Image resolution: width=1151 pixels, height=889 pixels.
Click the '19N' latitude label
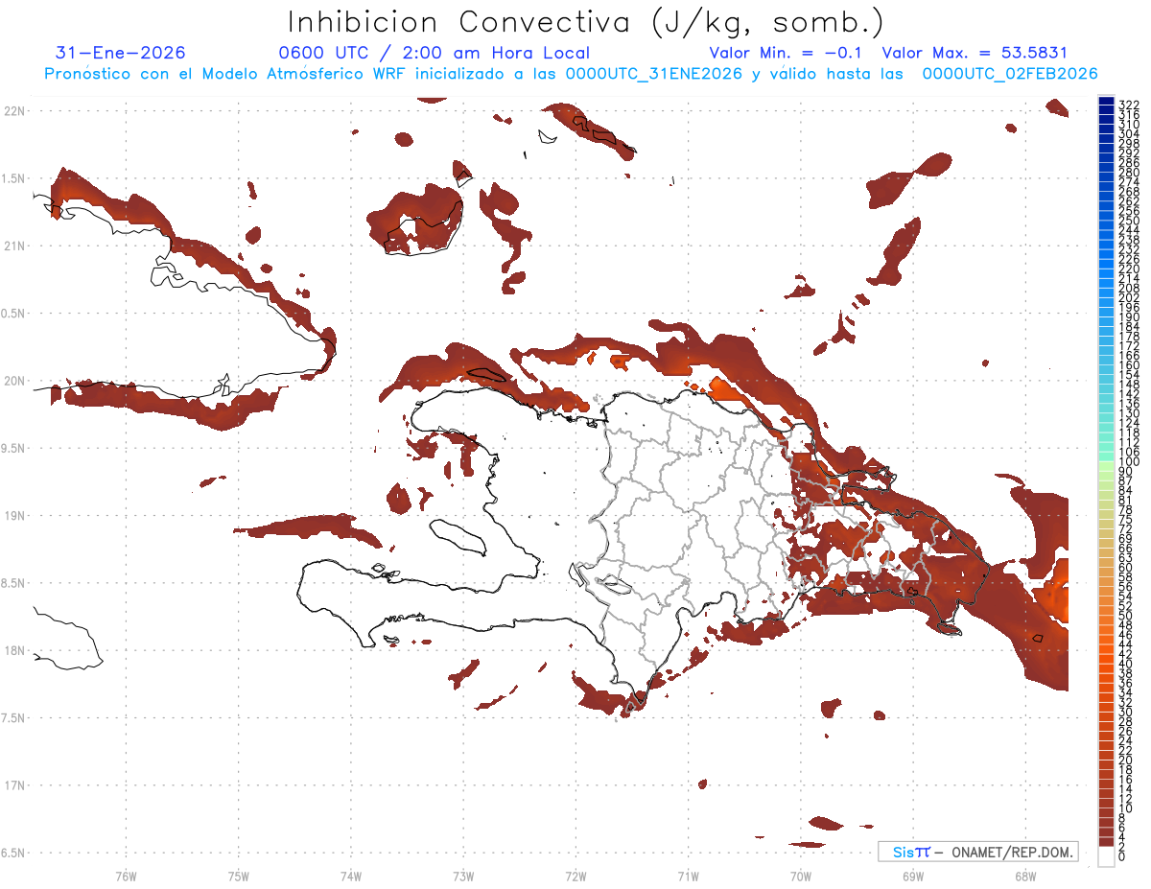[x=13, y=515]
